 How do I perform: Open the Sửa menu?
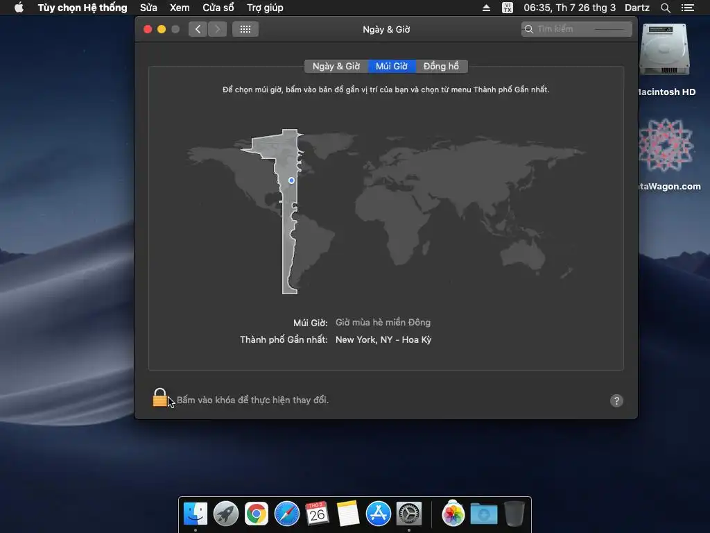(148, 8)
